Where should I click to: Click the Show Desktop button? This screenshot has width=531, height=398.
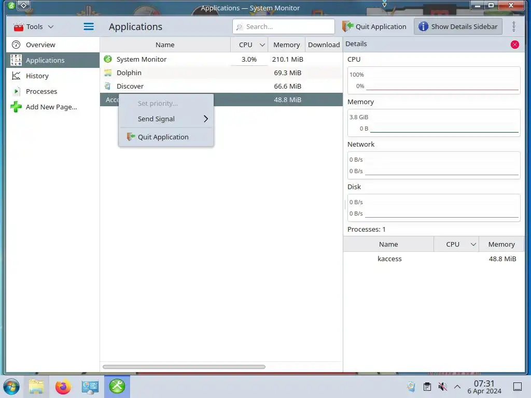coord(517,387)
